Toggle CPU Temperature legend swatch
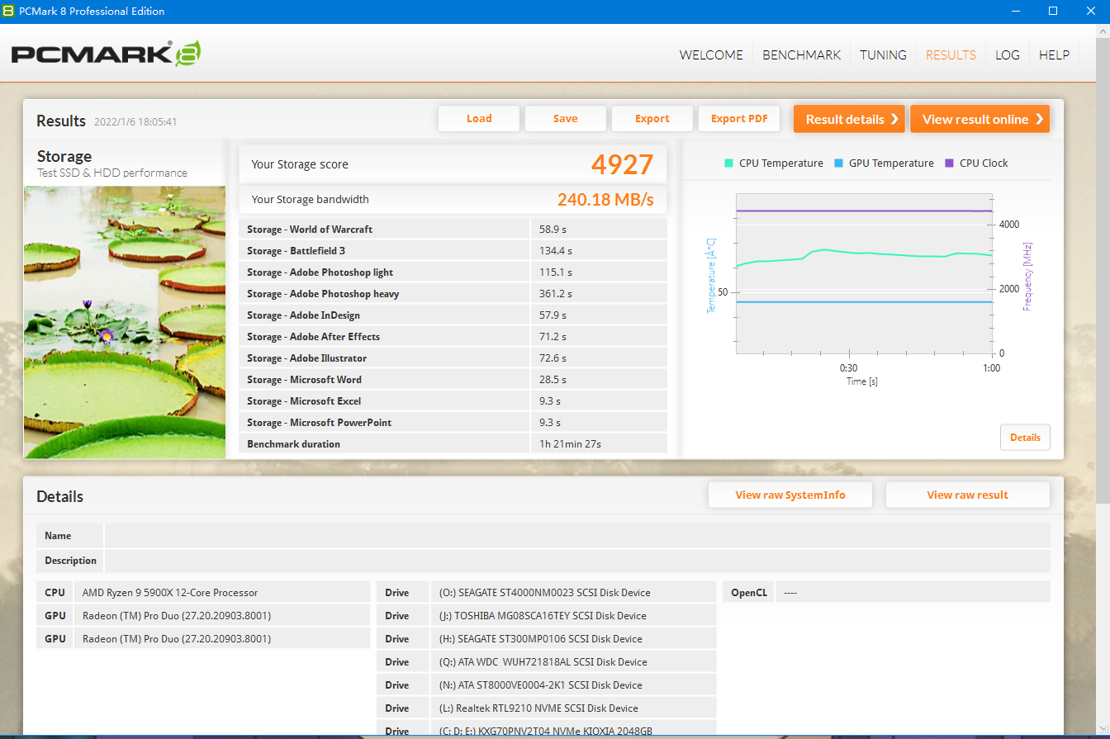Screen dimensions: 1110x739 [x=729, y=163]
